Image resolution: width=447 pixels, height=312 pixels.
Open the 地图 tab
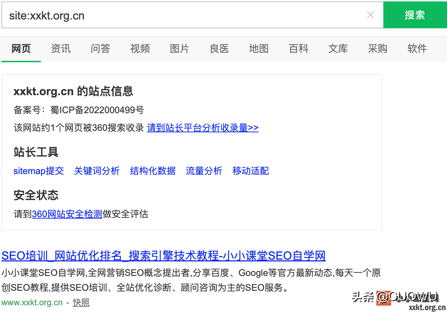[259, 48]
